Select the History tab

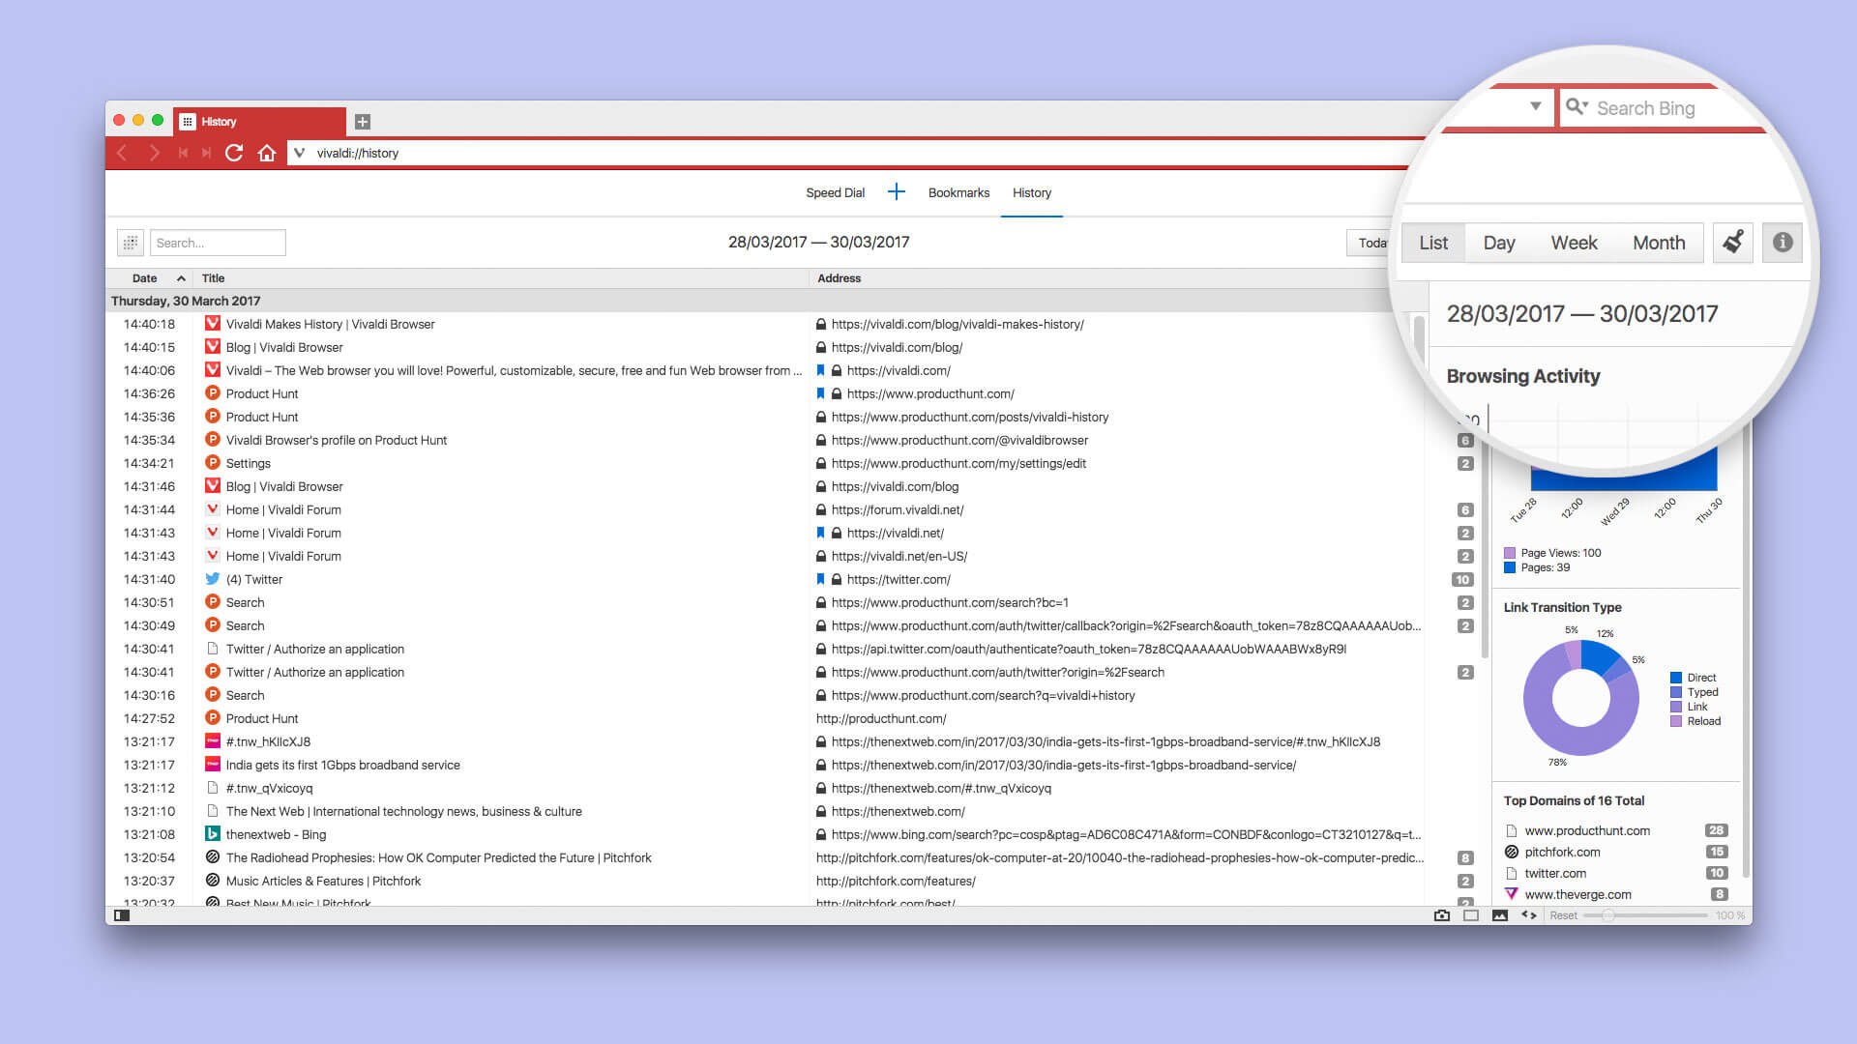1030,191
